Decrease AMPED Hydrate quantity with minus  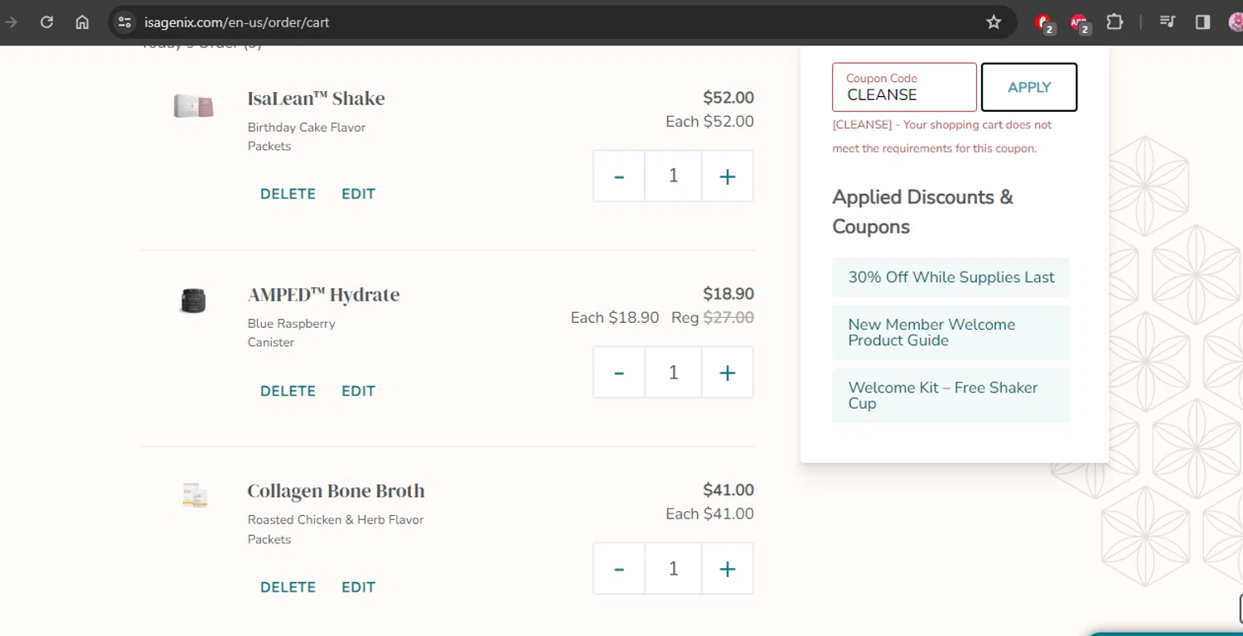tap(619, 373)
